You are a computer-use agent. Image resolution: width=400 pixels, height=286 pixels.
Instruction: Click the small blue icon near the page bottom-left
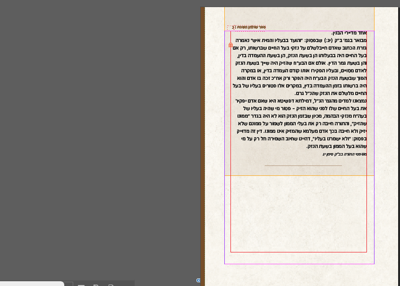199,280
